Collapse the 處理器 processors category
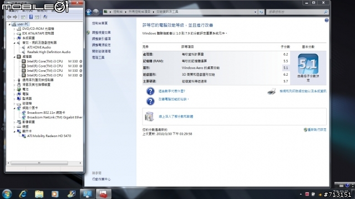Image resolution: width=355 pixels, height=199 pixels. tap(14, 56)
